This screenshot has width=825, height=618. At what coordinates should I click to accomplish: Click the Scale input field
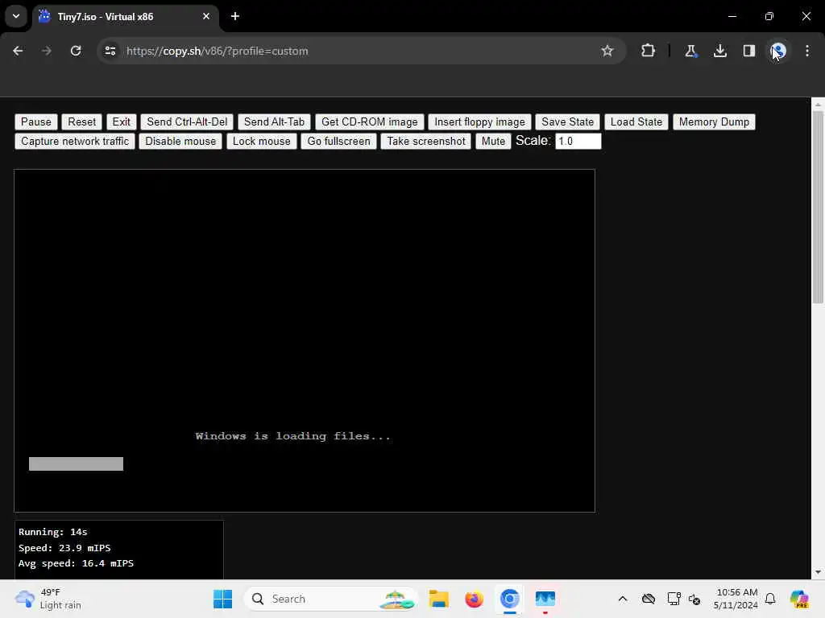click(578, 142)
